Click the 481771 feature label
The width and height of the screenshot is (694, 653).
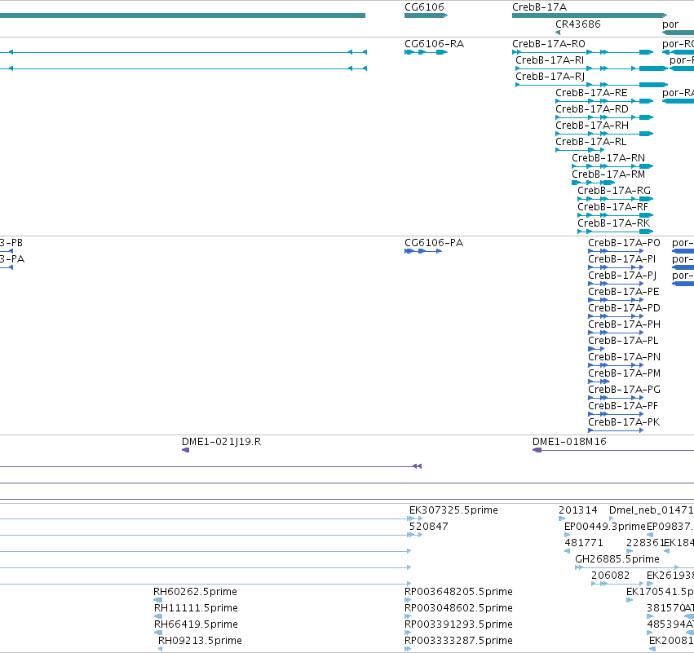coord(584,543)
